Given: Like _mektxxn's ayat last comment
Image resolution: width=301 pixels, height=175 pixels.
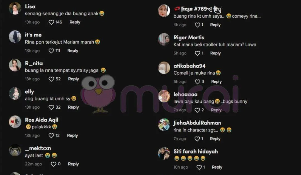Looking at the screenshot, I should 54,164.
